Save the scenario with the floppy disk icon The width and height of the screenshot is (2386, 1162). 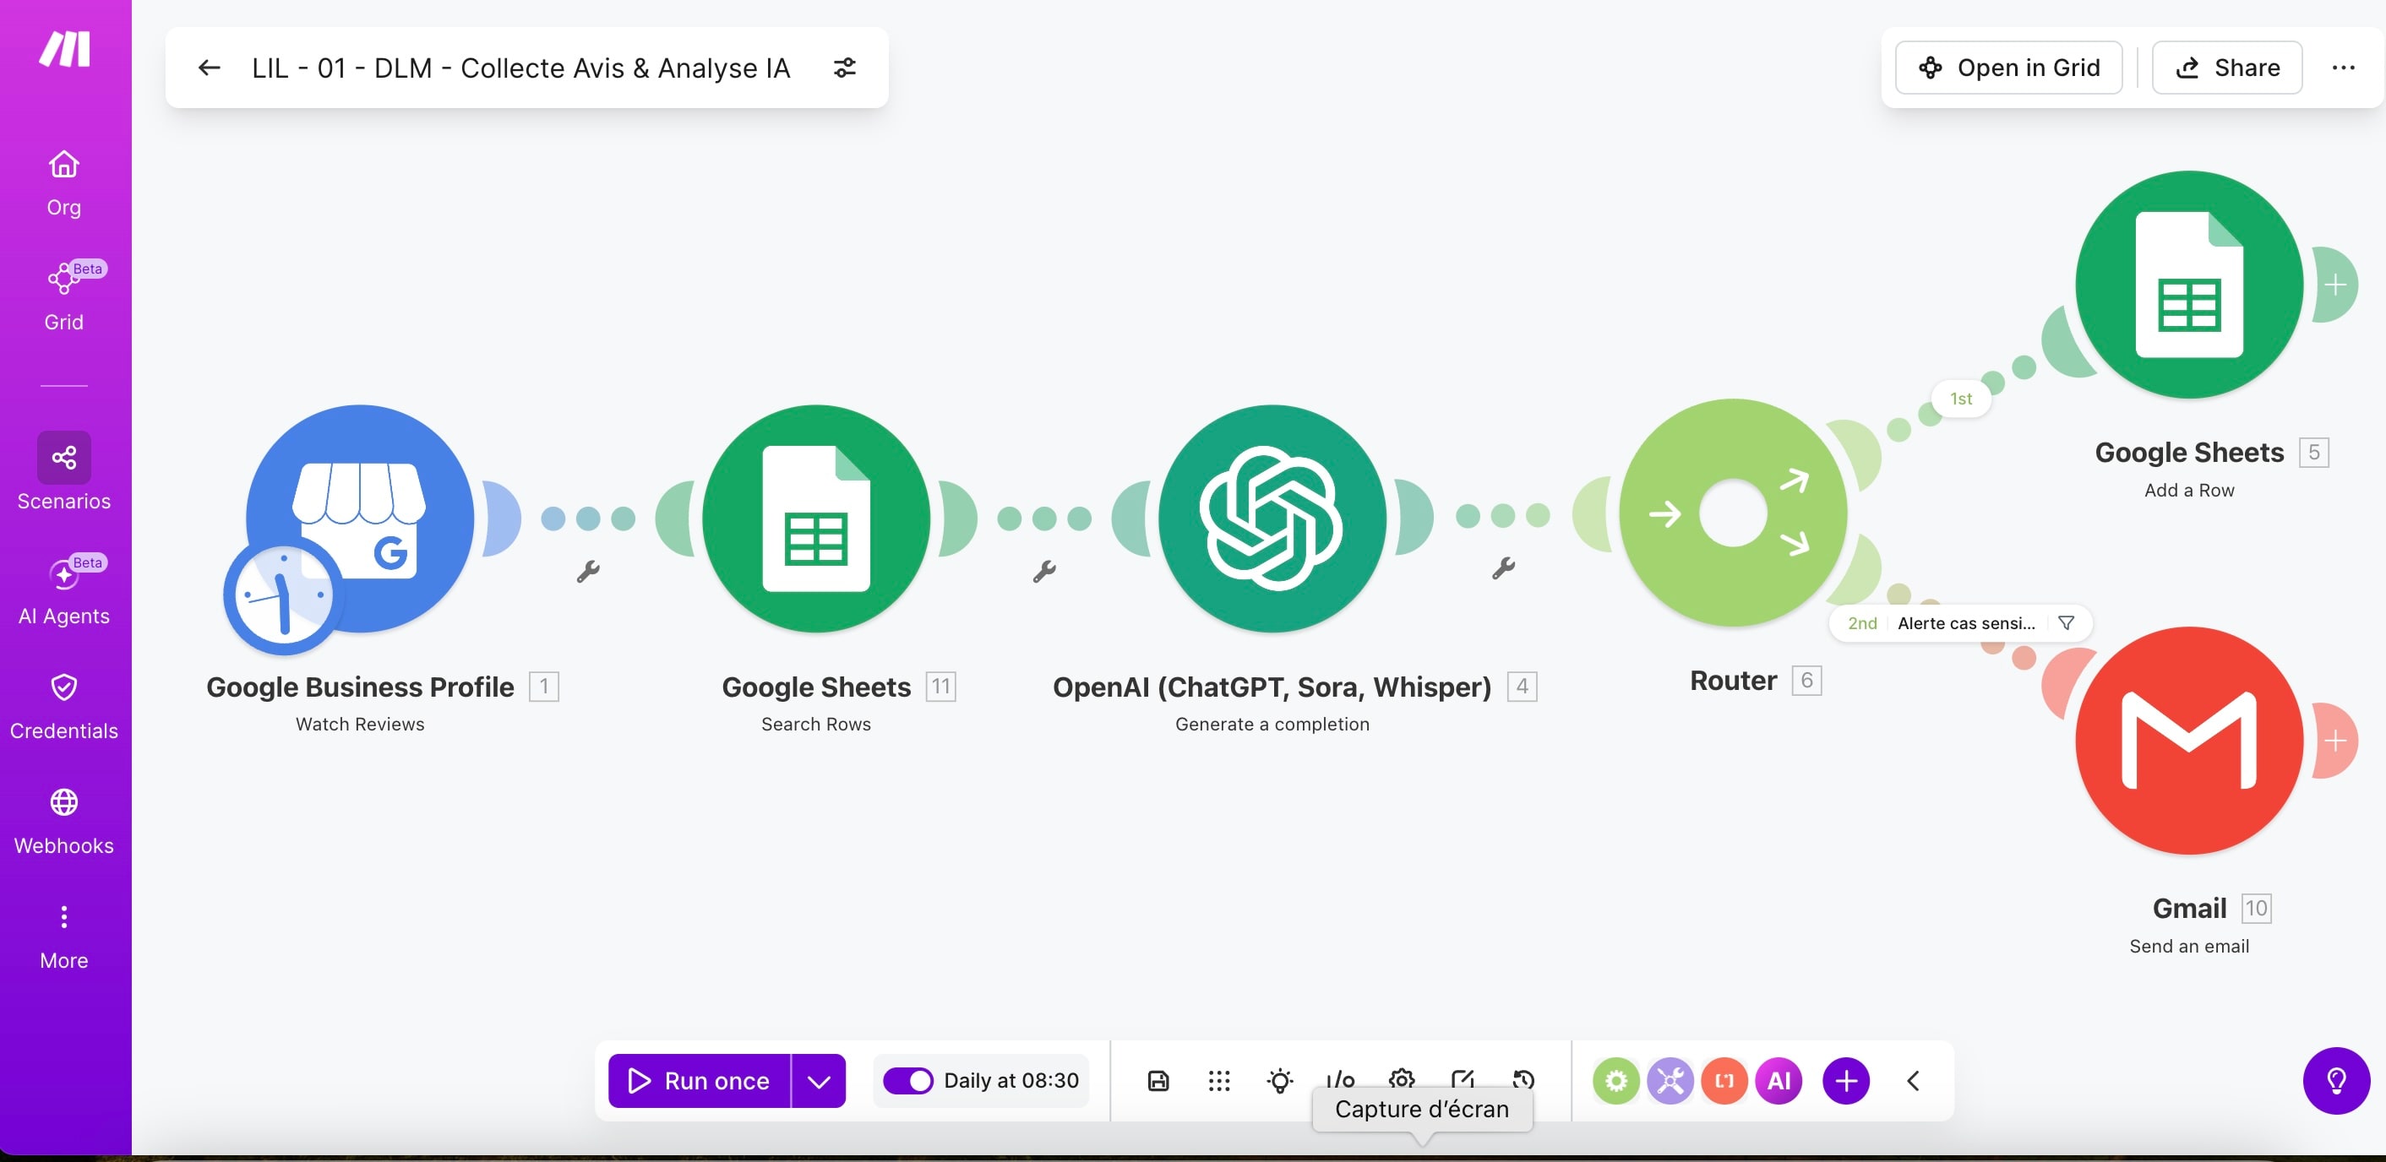tap(1158, 1081)
